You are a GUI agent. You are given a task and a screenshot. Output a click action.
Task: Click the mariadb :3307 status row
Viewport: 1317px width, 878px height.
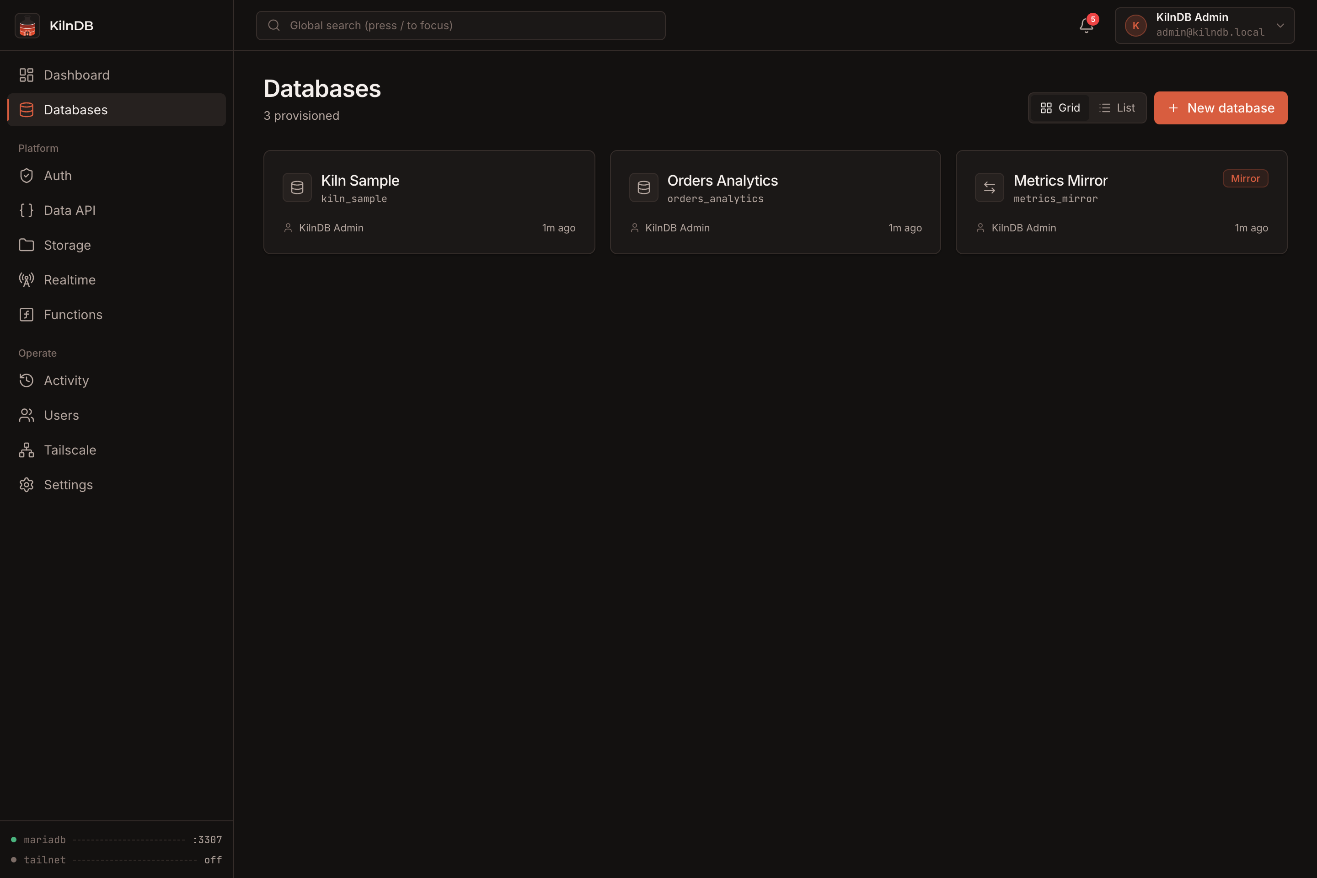[117, 840]
